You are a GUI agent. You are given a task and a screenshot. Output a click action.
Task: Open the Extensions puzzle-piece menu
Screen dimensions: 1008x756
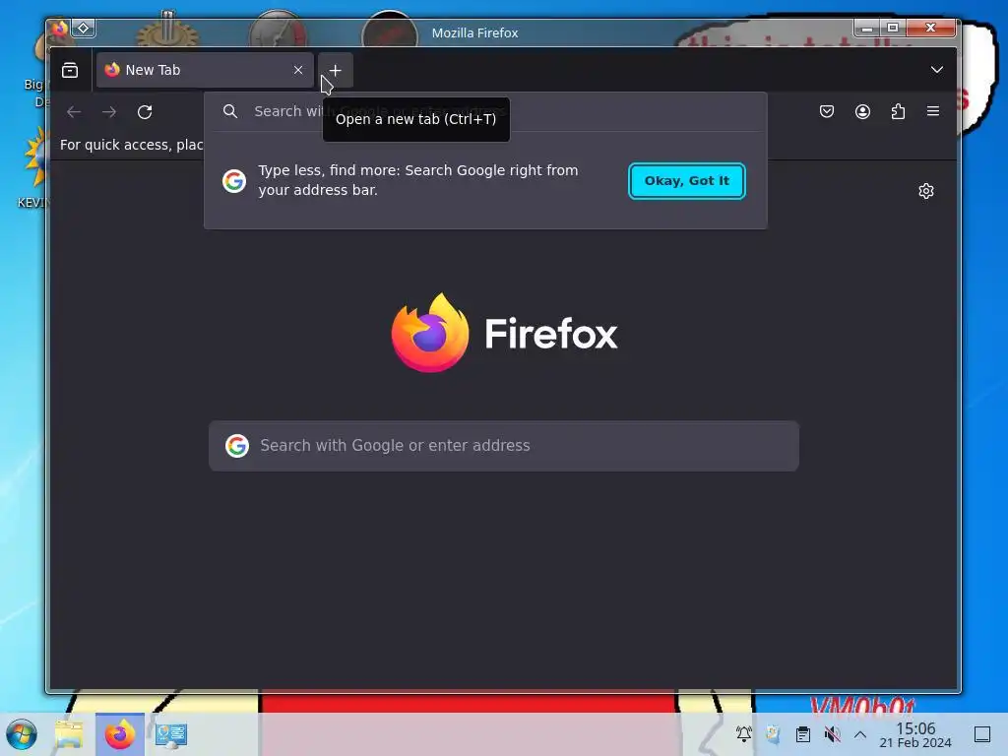click(898, 112)
